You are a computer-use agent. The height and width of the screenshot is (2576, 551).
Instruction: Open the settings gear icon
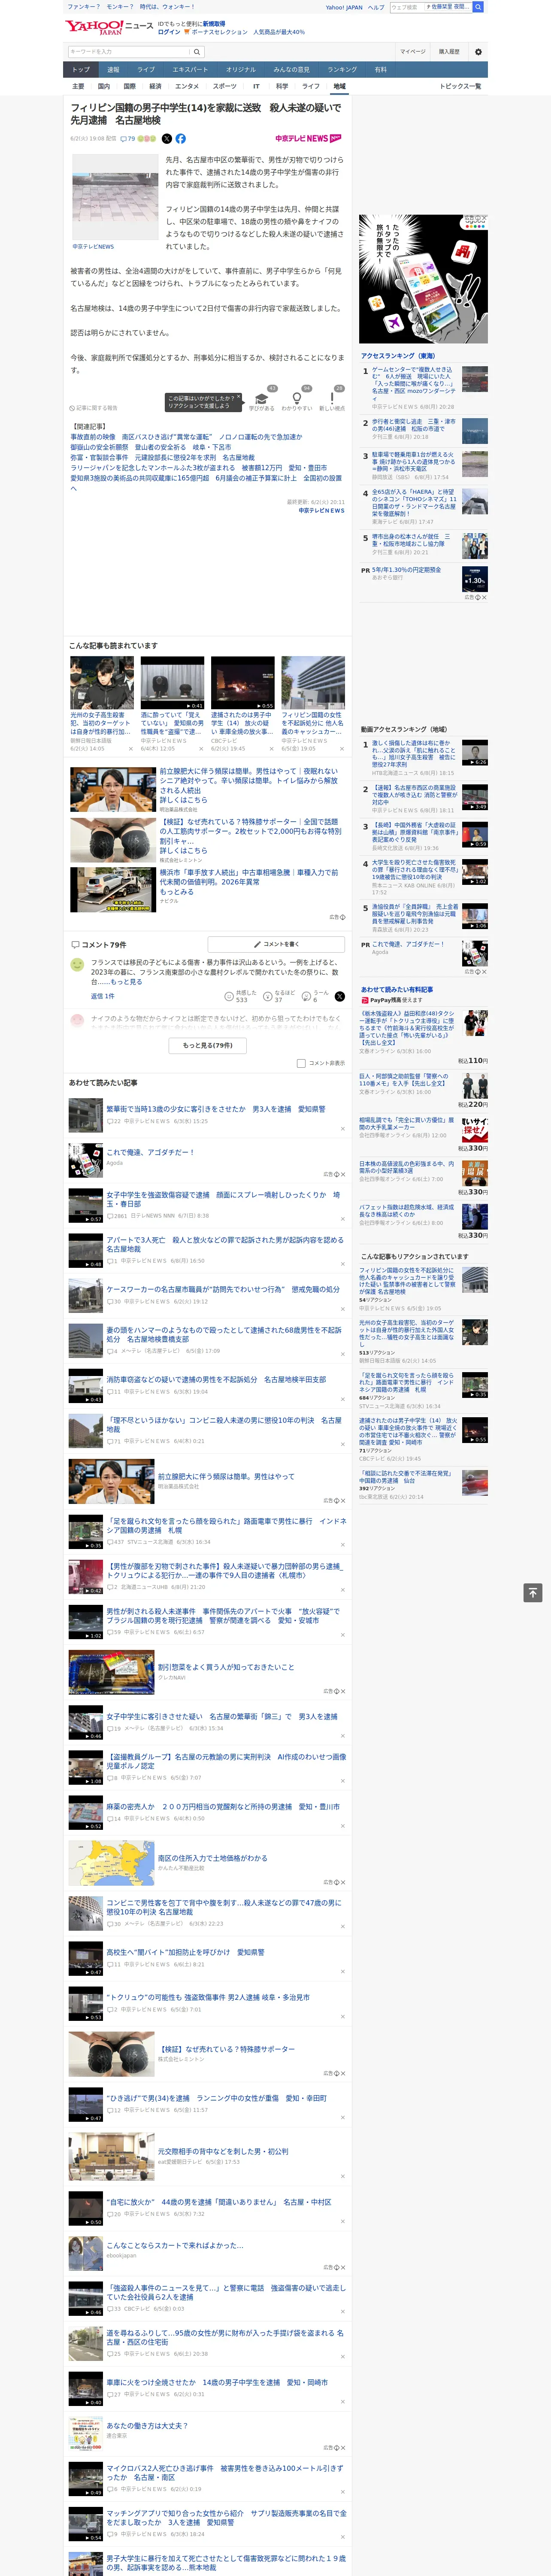pyautogui.click(x=478, y=52)
